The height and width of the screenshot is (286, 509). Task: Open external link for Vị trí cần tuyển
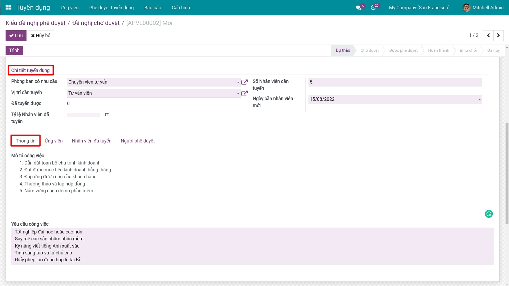[245, 93]
